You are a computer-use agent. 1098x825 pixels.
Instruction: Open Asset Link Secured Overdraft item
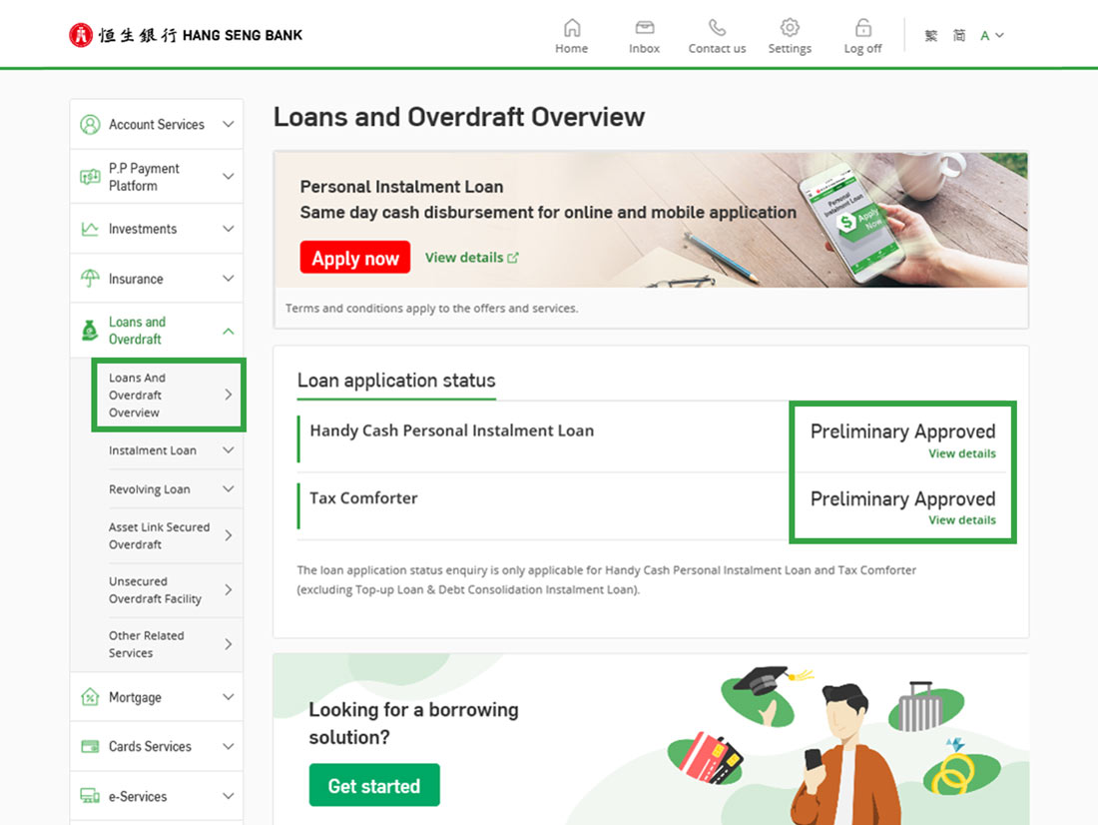169,535
